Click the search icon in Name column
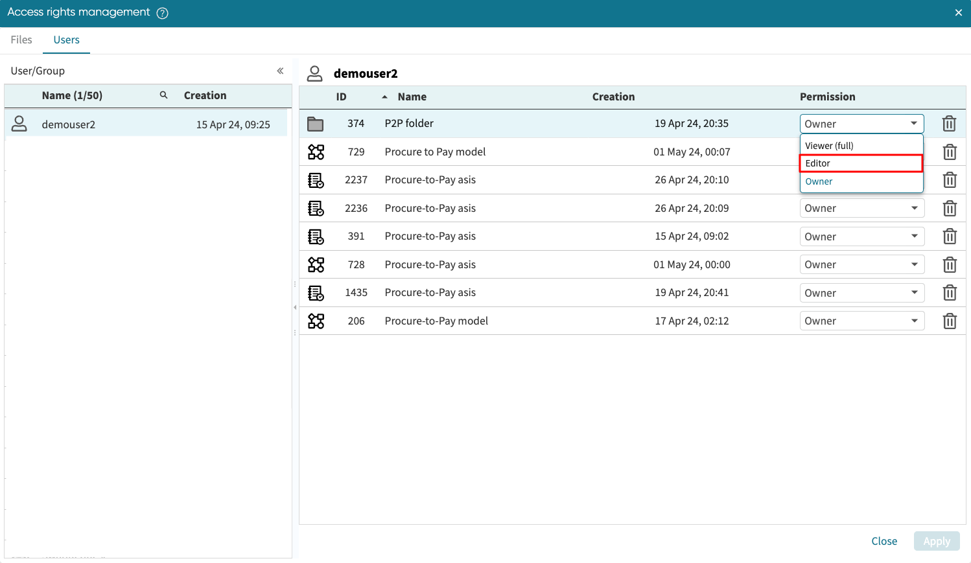The height and width of the screenshot is (563, 971). coord(164,95)
